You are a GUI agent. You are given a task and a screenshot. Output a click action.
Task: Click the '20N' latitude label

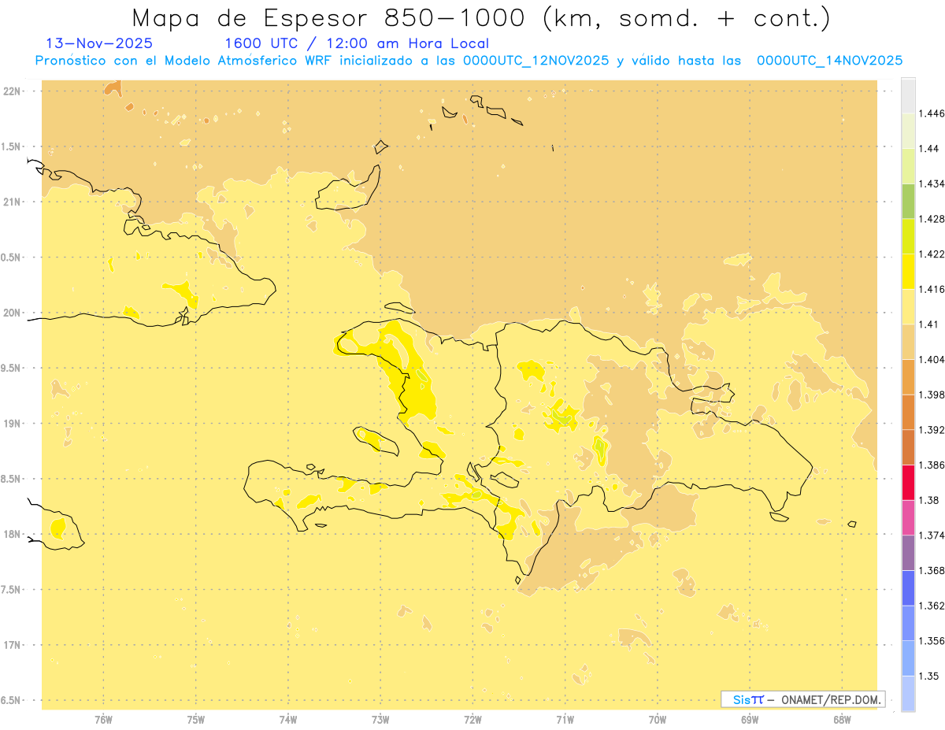(x=12, y=313)
